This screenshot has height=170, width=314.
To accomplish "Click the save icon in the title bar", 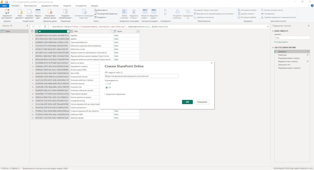I will [x=7, y=2].
